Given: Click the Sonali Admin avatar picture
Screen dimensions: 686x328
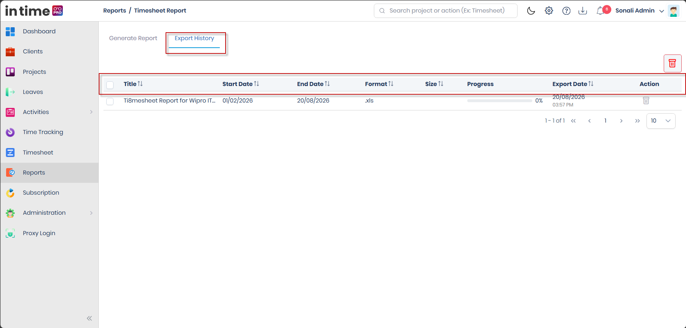Looking at the screenshot, I should click(x=673, y=11).
